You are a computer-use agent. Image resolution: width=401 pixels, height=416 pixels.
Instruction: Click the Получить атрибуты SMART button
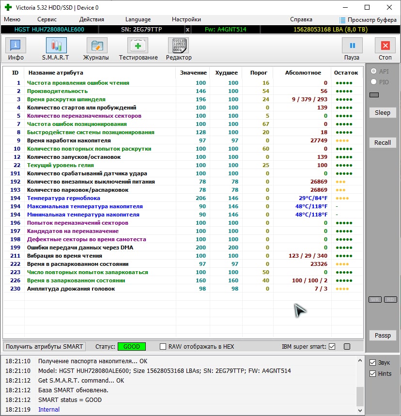click(45, 346)
